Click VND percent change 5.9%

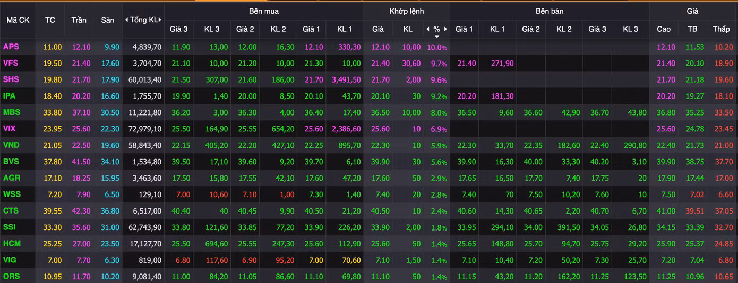439,146
